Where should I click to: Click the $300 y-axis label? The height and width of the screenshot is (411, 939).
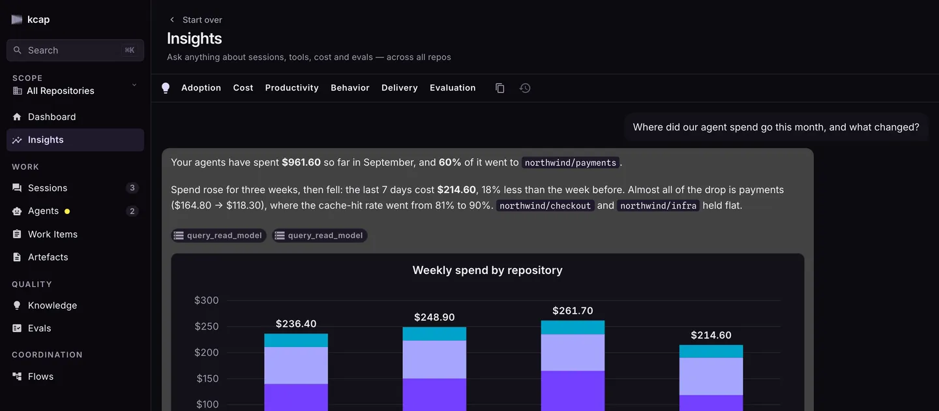207,301
